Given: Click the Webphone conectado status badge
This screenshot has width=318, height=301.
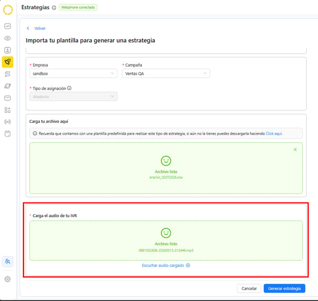Looking at the screenshot, I should 78,7.
